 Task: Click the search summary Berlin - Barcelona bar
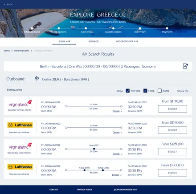(98, 66)
